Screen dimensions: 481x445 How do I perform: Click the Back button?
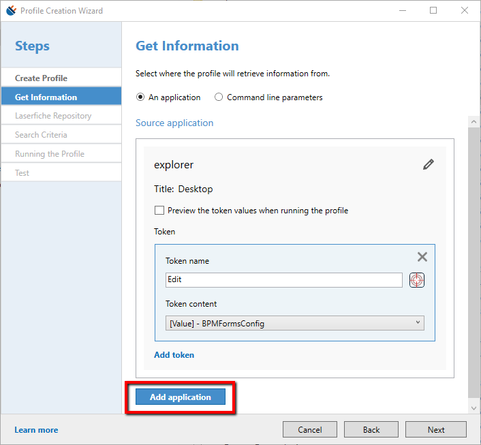[371, 430]
